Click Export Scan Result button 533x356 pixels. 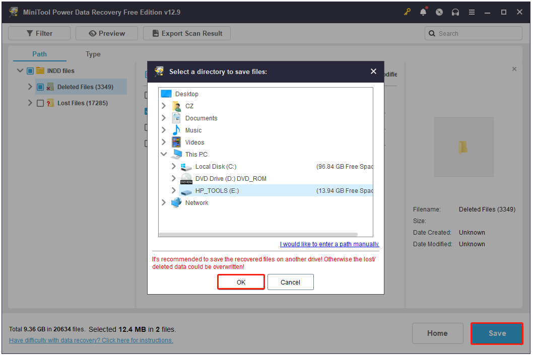point(187,33)
